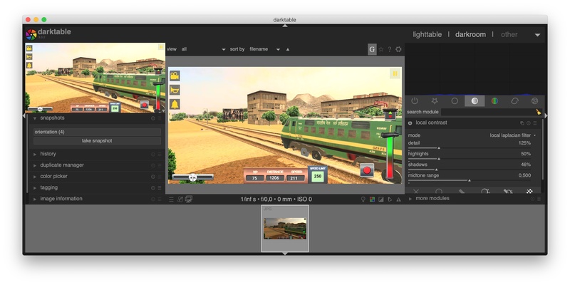Open sort by filename dropdown
This screenshot has width=570, height=285.
265,49
